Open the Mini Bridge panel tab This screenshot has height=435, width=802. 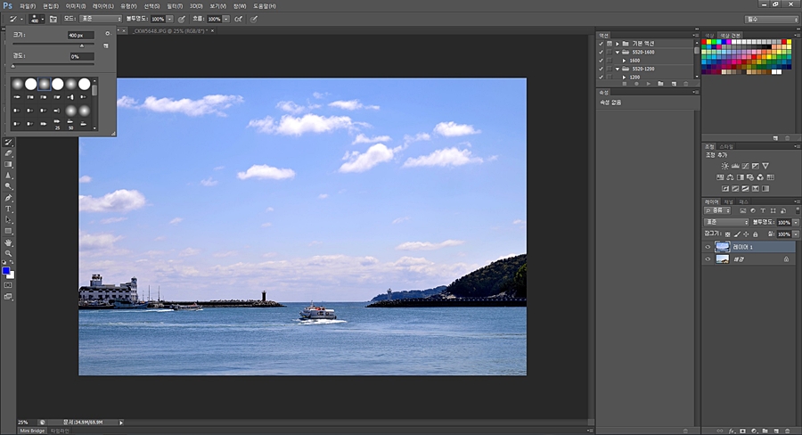tap(31, 431)
